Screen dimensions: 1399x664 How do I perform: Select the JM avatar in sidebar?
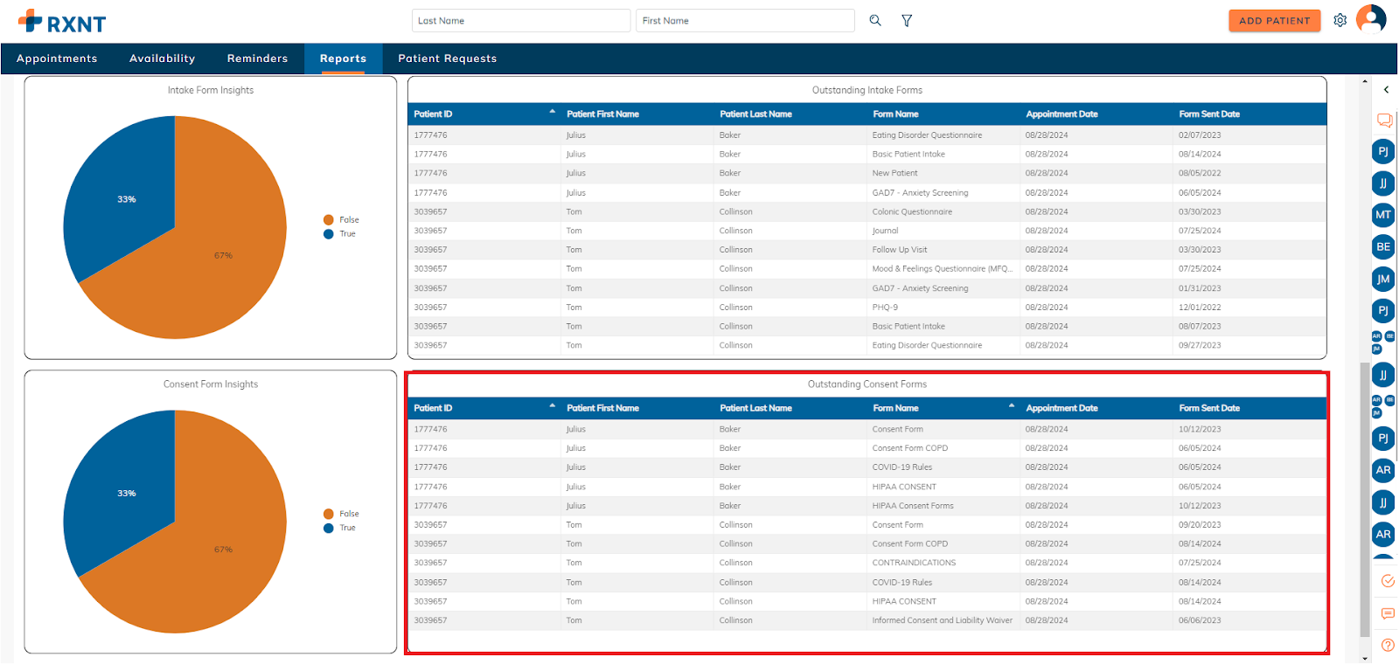click(1383, 280)
